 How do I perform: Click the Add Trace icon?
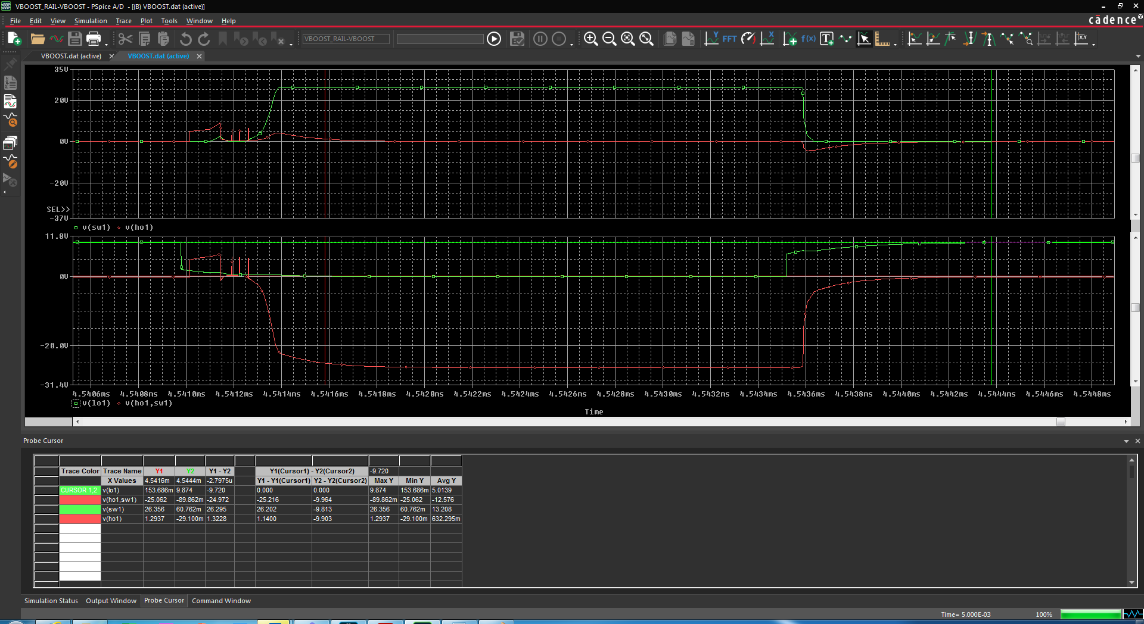click(x=789, y=39)
